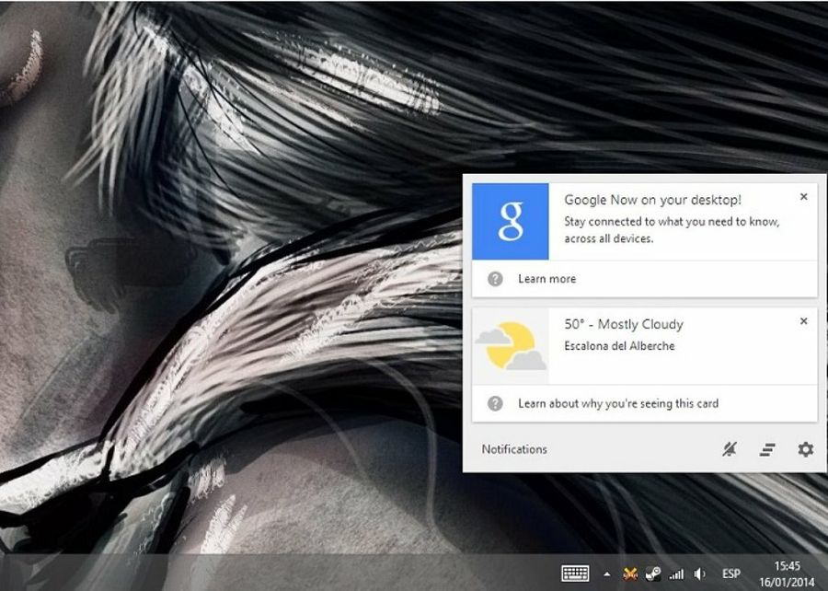Open the network signal status icon
Screen dimensions: 828x591
[676, 574]
